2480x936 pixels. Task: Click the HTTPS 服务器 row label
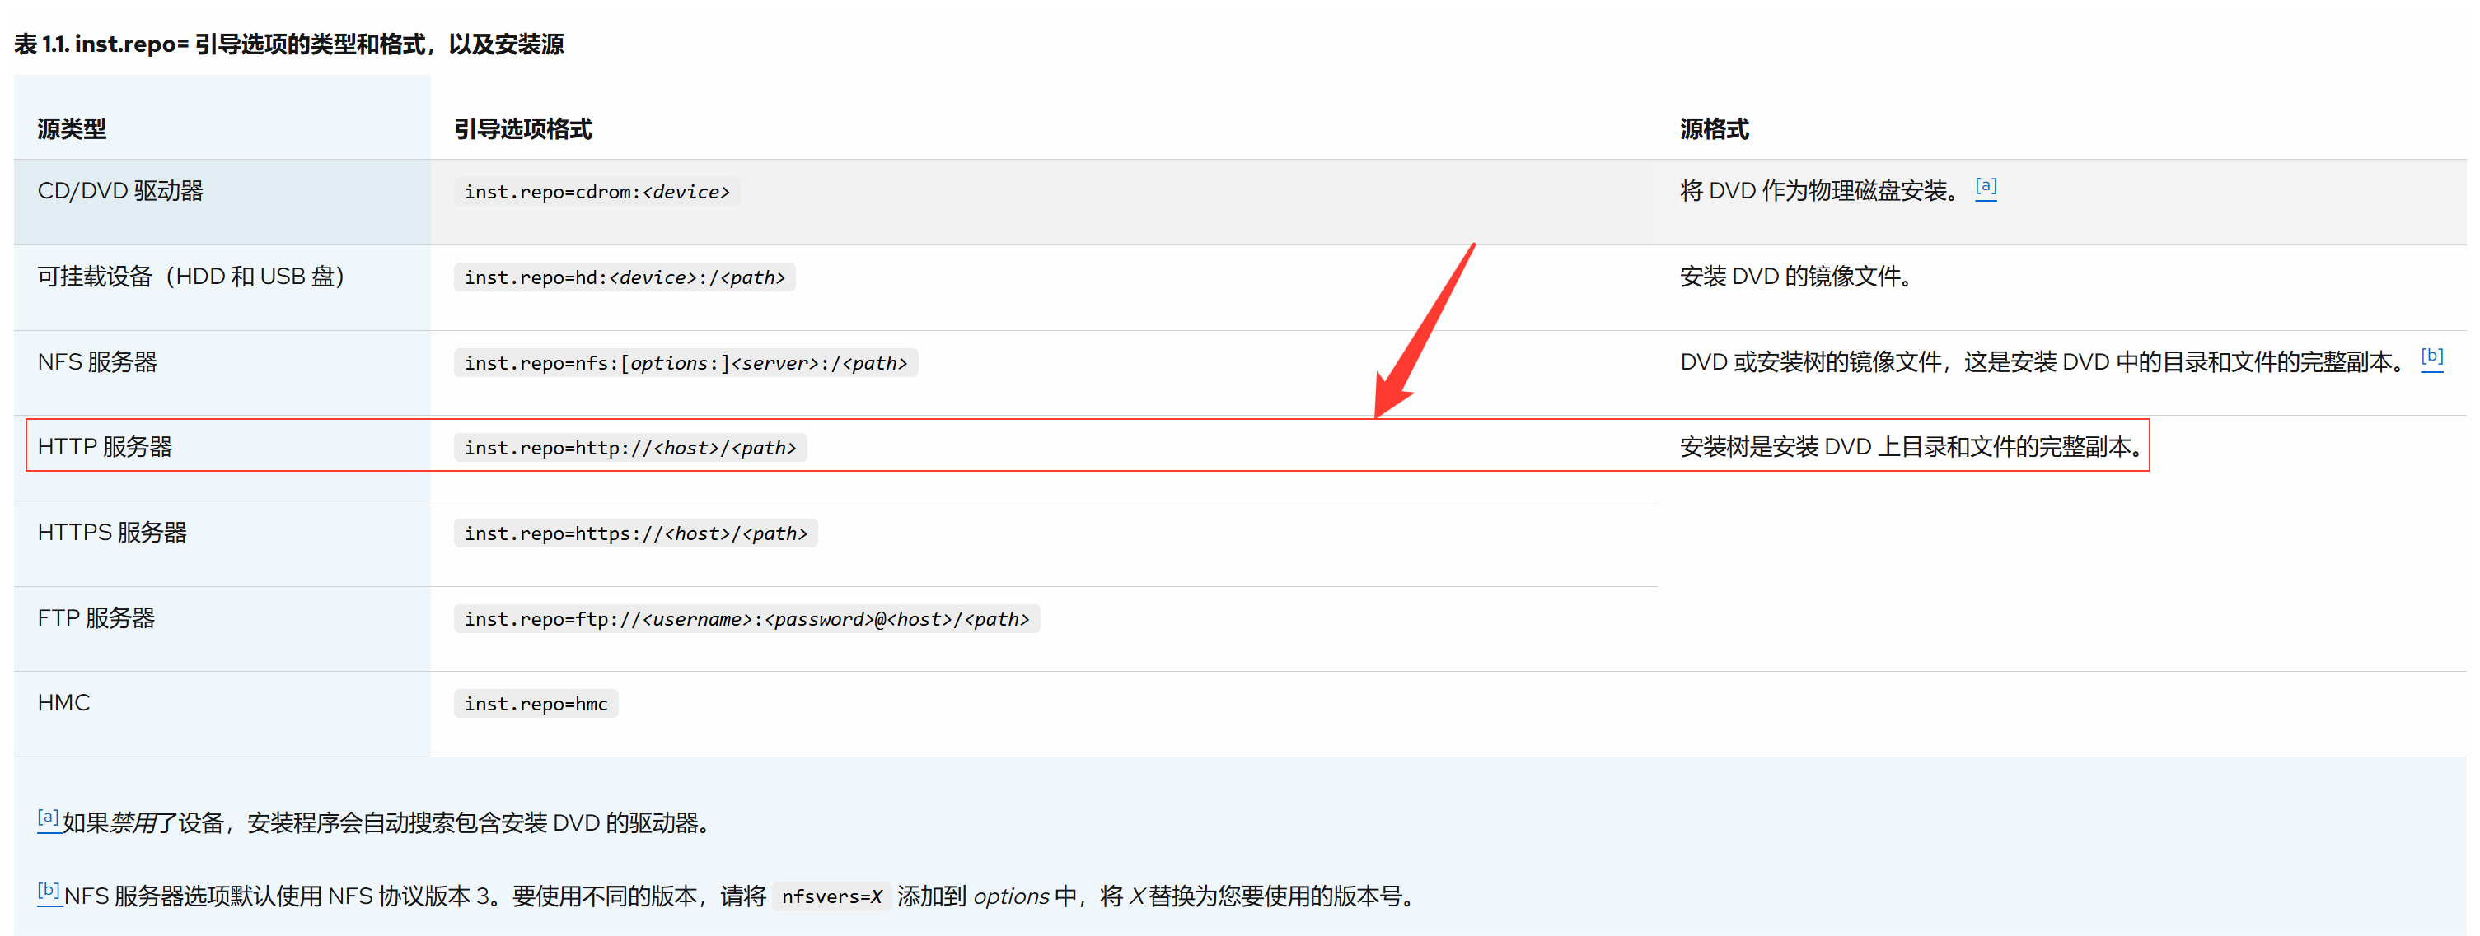pyautogui.click(x=112, y=533)
